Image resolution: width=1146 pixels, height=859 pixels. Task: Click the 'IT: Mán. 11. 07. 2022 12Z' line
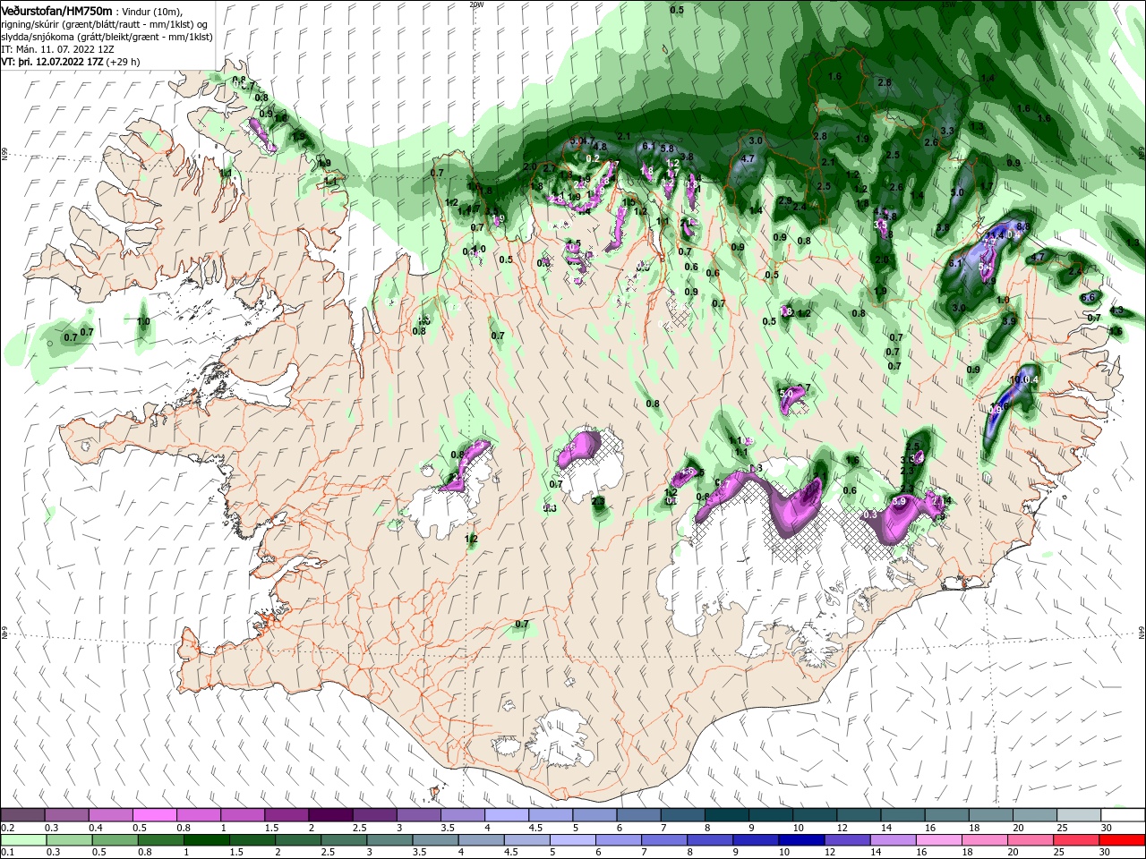click(x=57, y=48)
